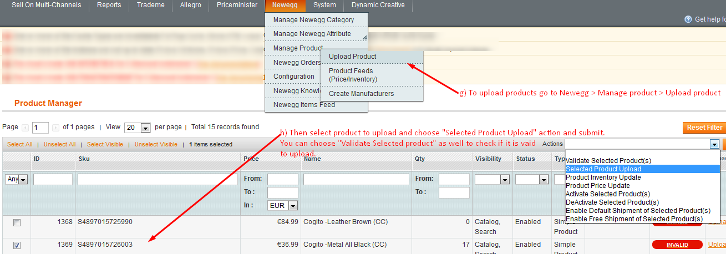This screenshot has height=254, width=726.
Task: Choose Newegg Items Feed
Action: (316, 105)
